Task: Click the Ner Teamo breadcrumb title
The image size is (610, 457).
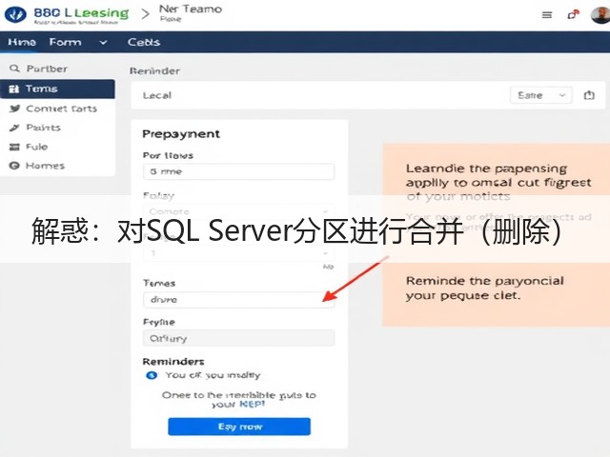Action: (191, 10)
